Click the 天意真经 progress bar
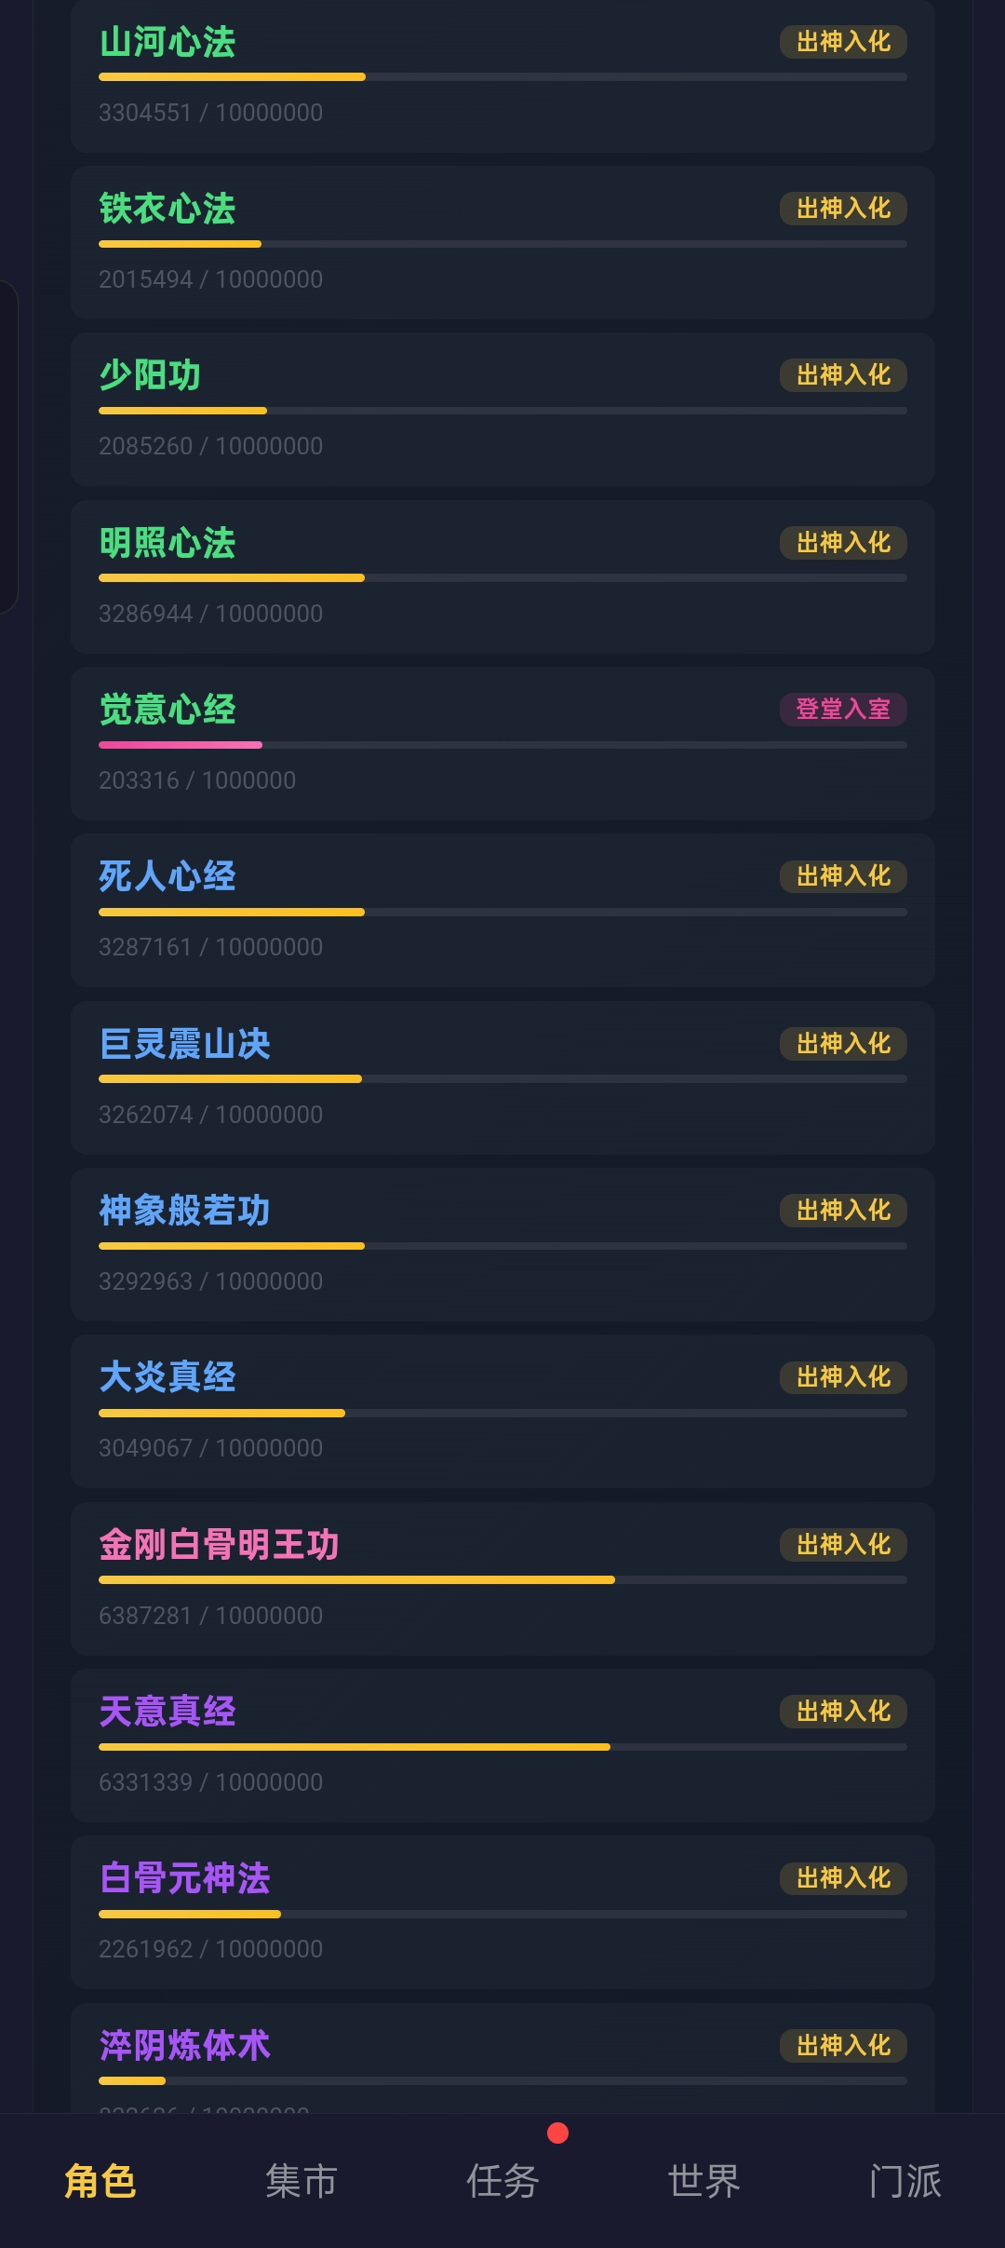 coord(502,1747)
